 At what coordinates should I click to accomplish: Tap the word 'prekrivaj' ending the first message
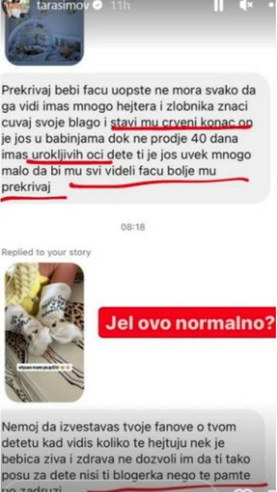(26, 187)
